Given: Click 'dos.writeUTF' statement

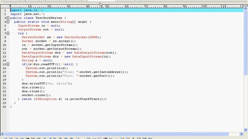Looking at the screenshot, I should (x=47, y=83).
